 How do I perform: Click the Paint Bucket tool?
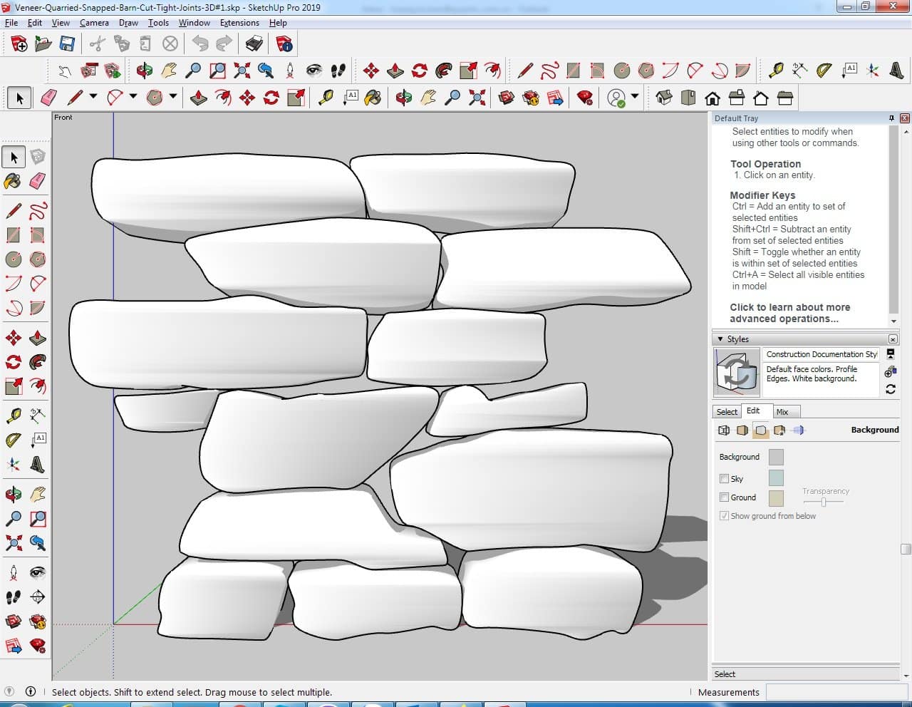pos(13,181)
